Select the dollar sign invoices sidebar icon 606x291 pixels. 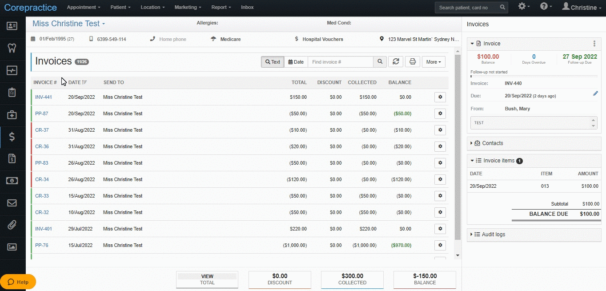[12, 137]
